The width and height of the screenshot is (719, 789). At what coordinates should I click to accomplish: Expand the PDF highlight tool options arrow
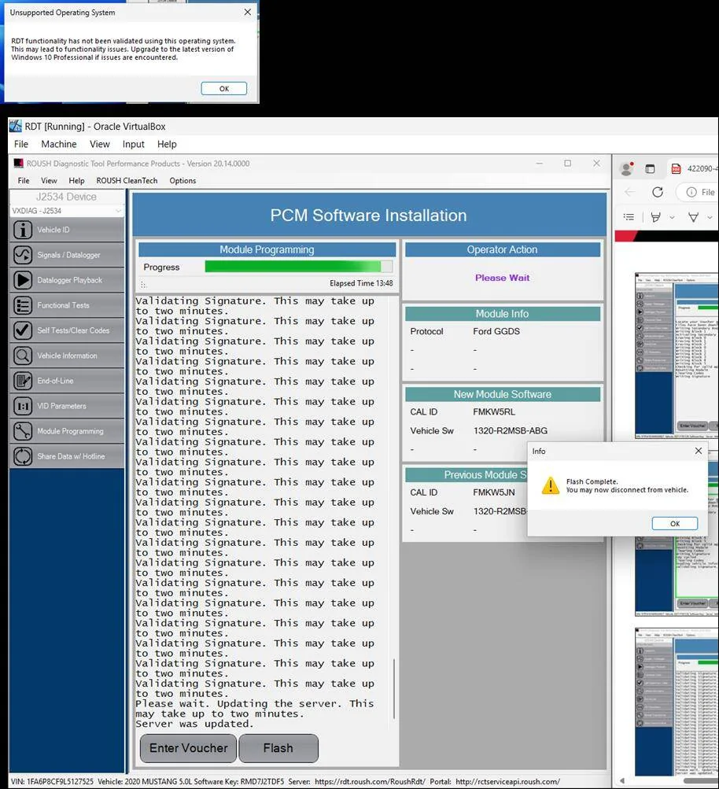click(673, 217)
